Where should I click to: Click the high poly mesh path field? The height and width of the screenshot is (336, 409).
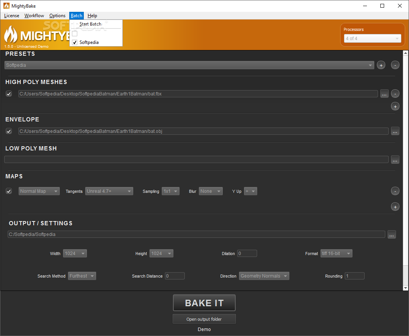(198, 94)
